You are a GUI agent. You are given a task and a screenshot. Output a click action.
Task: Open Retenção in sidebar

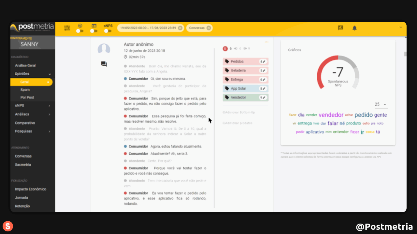click(x=22, y=206)
